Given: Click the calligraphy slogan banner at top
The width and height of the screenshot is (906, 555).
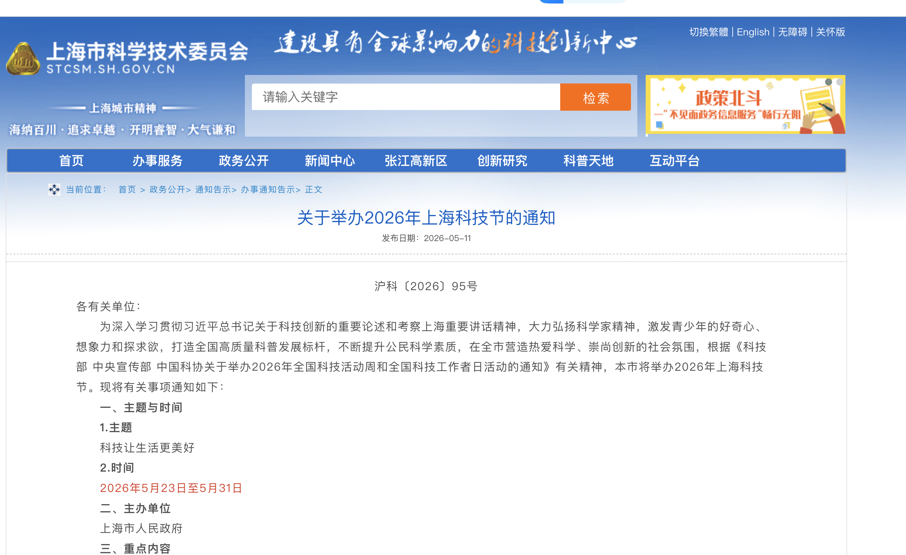Looking at the screenshot, I should 455,42.
